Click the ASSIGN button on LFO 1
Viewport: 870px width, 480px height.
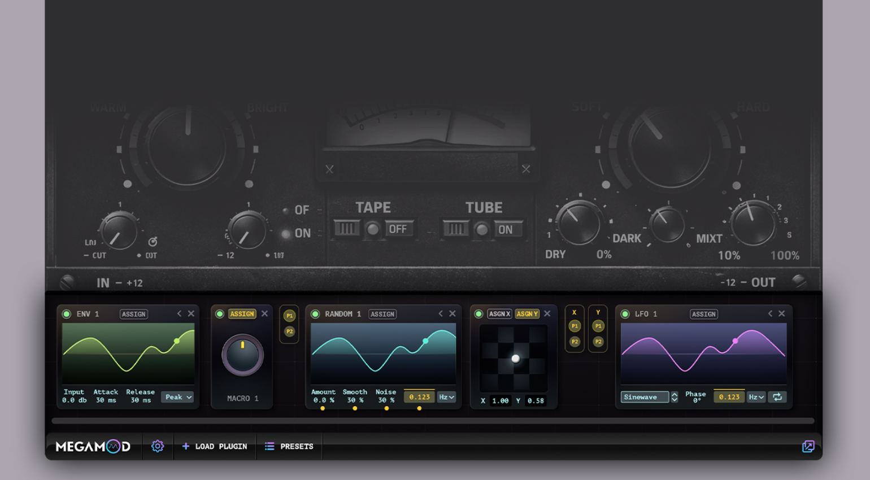704,314
